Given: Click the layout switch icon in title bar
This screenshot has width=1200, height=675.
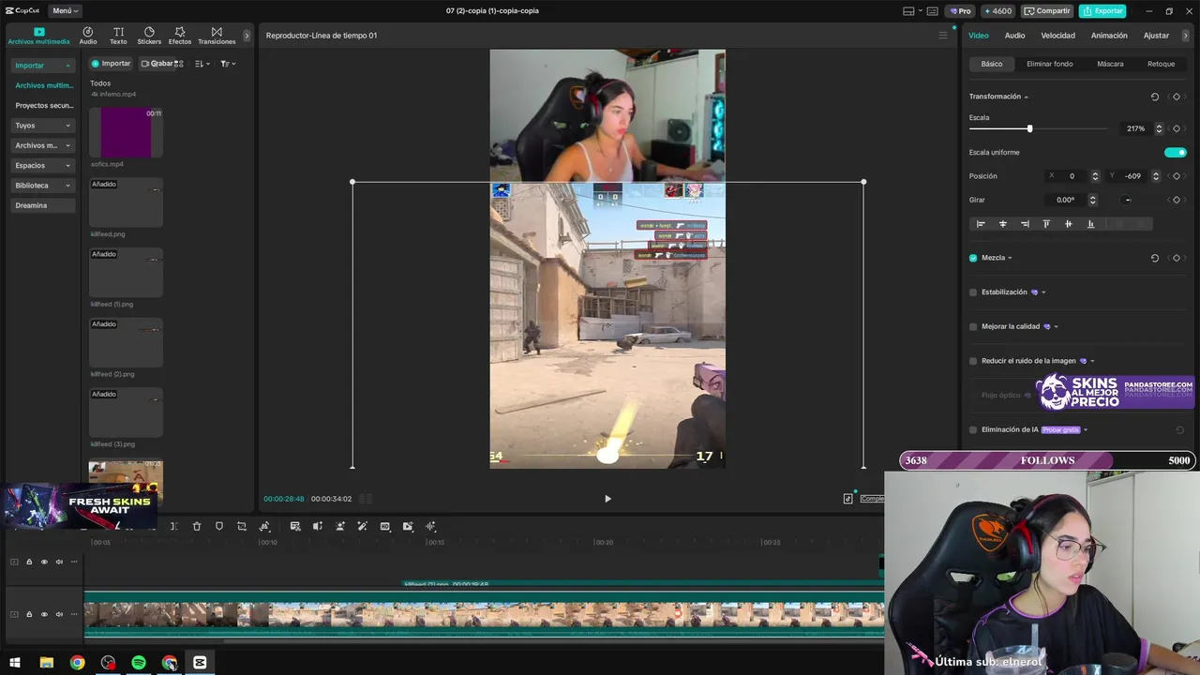Looking at the screenshot, I should point(908,11).
